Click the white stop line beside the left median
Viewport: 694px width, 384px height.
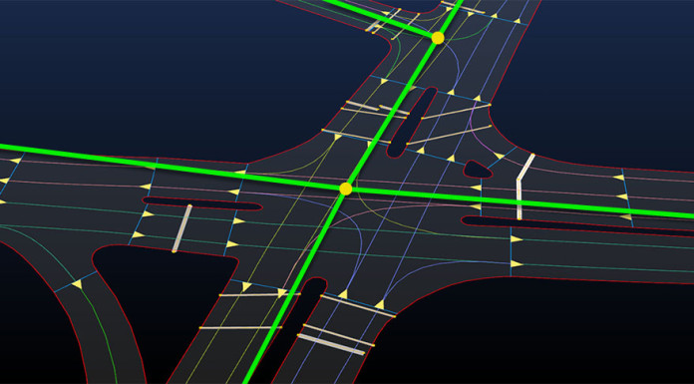[181, 228]
